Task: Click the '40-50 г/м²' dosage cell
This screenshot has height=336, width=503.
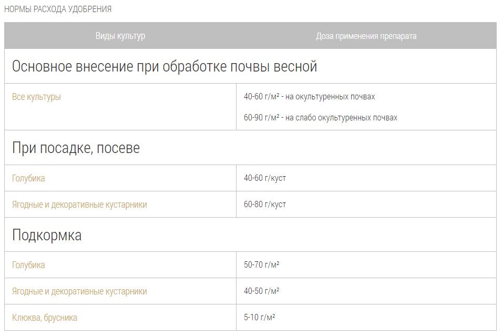Action: 261,291
